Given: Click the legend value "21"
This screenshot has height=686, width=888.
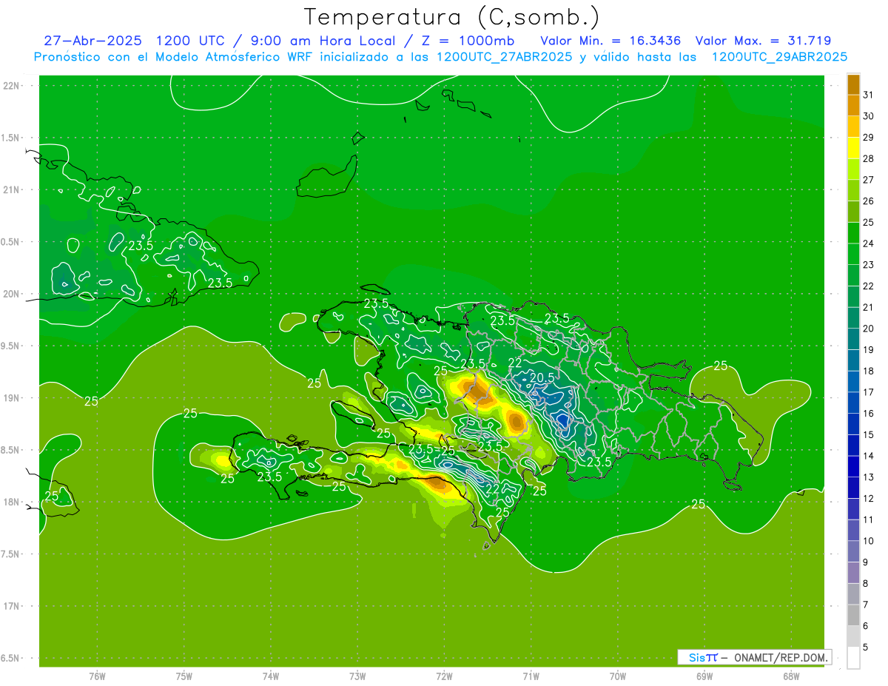Looking at the screenshot, I should point(869,307).
